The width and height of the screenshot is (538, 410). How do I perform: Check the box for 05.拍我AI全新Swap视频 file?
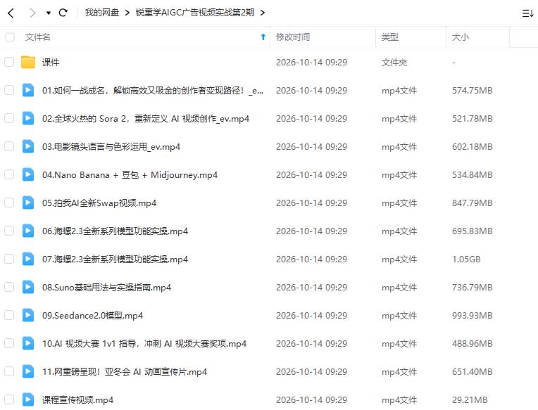pyautogui.click(x=9, y=203)
